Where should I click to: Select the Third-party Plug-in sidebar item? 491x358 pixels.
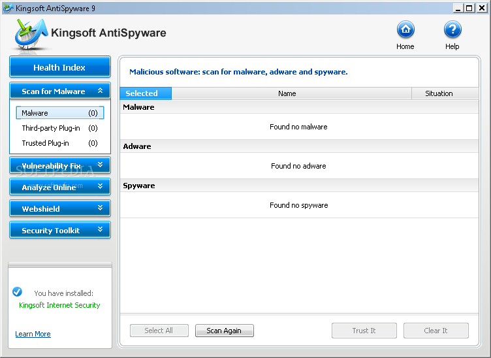click(60, 128)
